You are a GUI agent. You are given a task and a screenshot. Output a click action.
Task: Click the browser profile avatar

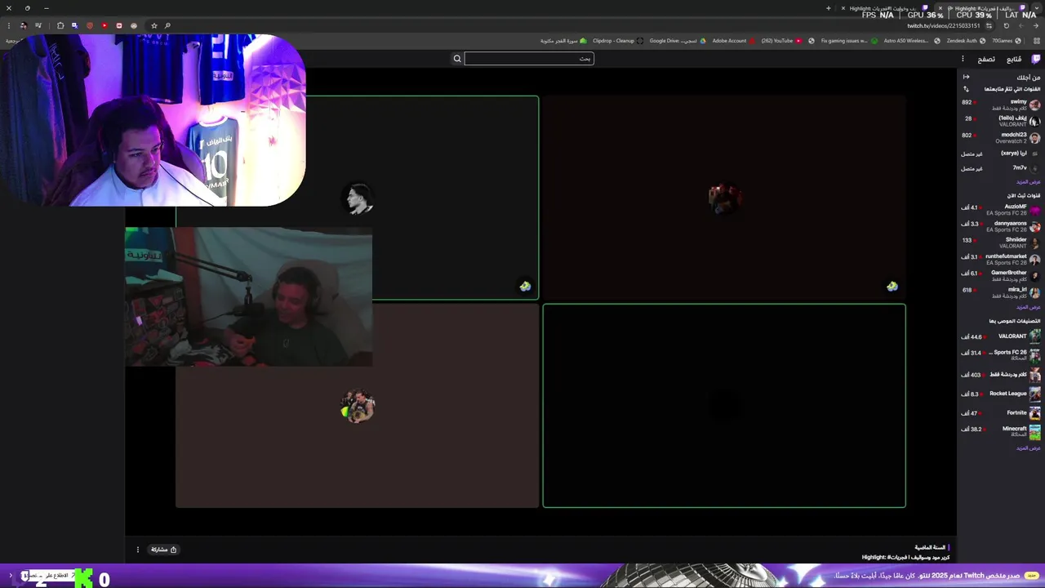click(23, 25)
